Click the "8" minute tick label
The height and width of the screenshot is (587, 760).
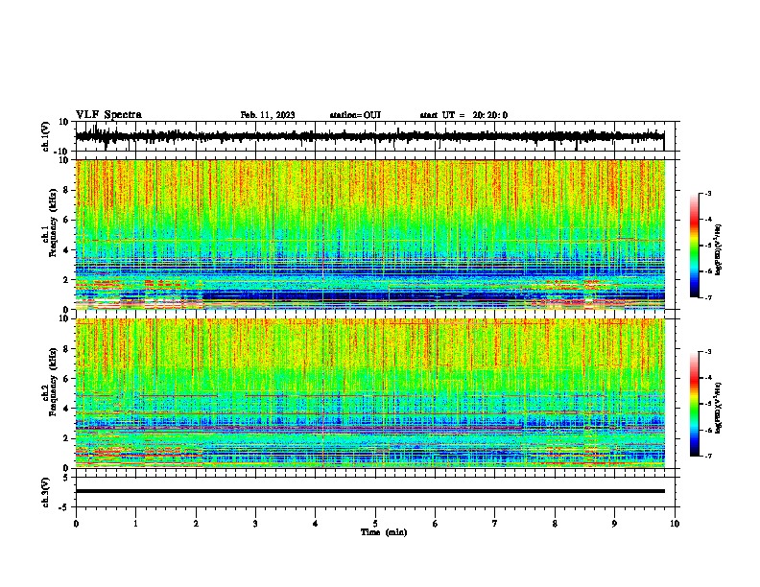(x=555, y=524)
